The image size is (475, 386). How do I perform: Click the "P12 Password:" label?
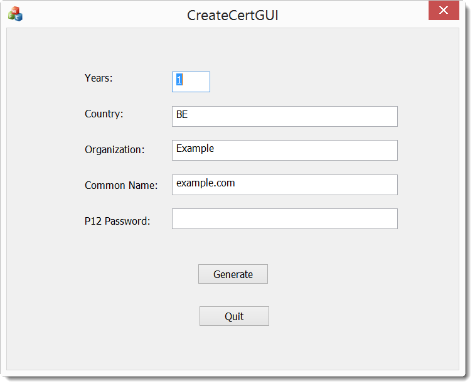117,221
